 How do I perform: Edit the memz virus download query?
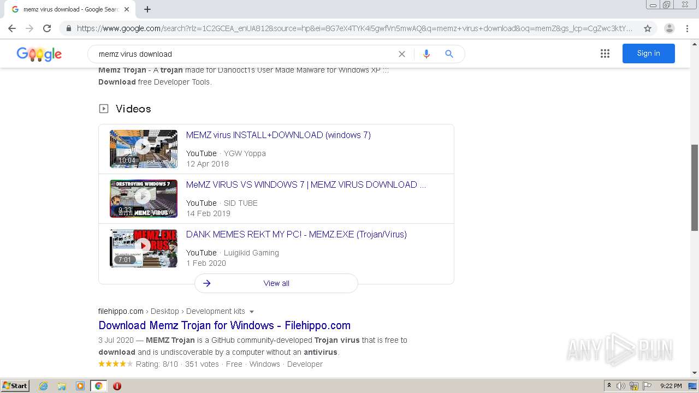coord(246,54)
